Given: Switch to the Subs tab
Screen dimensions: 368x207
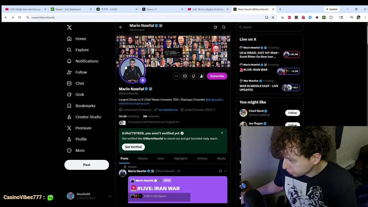Looking at the screenshot, I should click(x=161, y=158).
